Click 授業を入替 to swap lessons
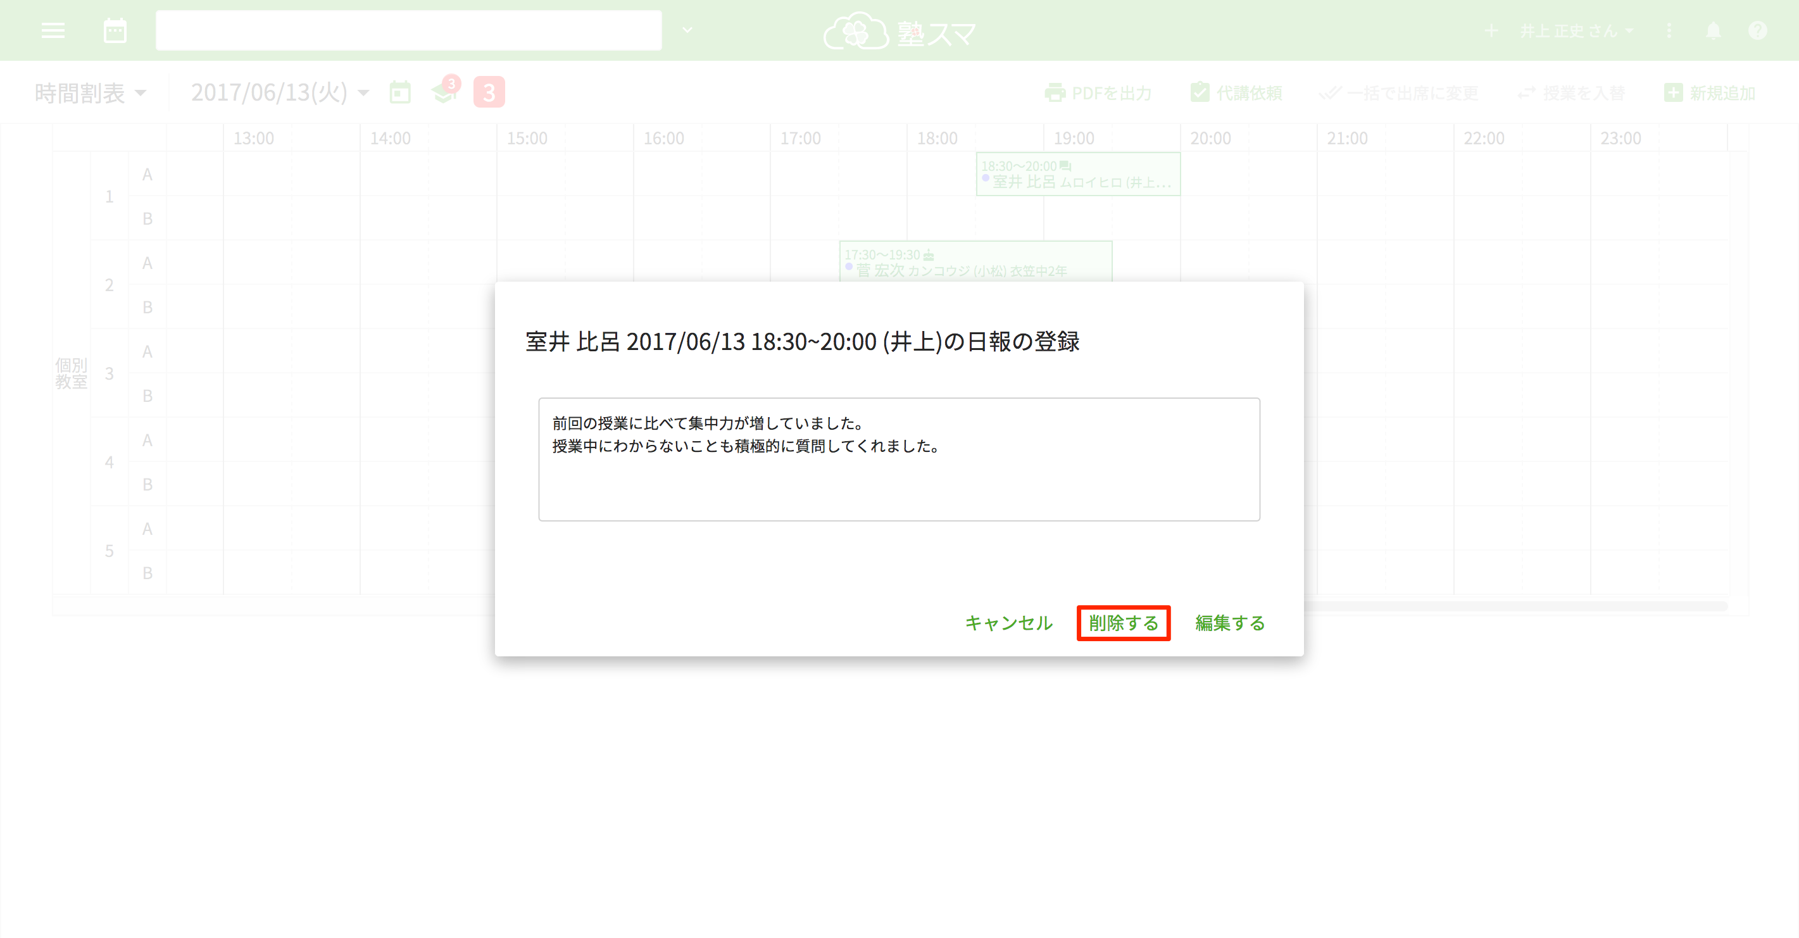Image resolution: width=1799 pixels, height=938 pixels. 1571,92
